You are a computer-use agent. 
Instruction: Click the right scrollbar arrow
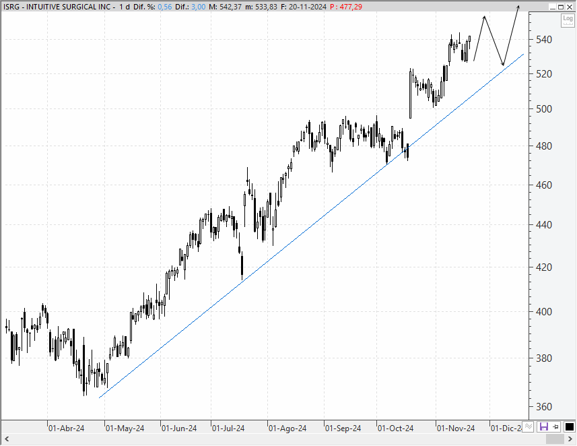click(570, 439)
